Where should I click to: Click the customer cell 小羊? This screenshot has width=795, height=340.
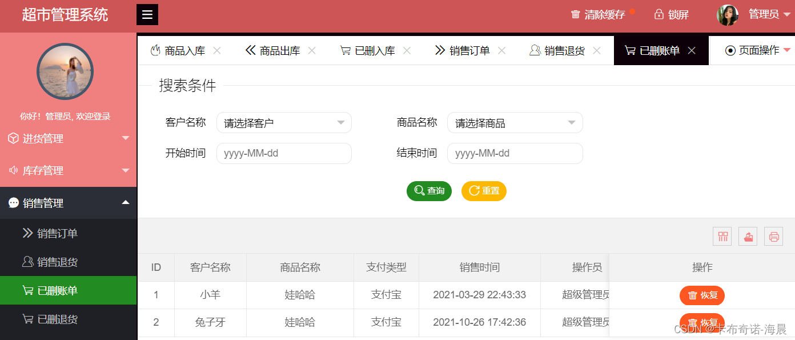coord(210,295)
